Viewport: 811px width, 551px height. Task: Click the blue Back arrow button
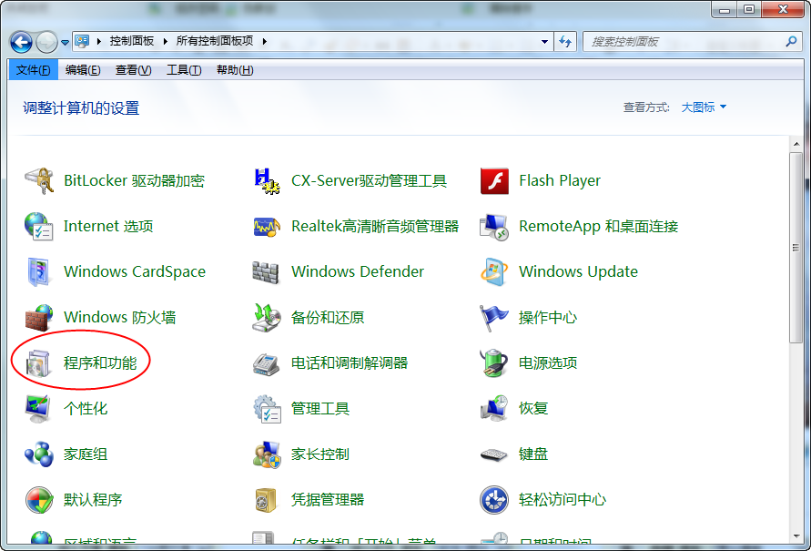[21, 42]
